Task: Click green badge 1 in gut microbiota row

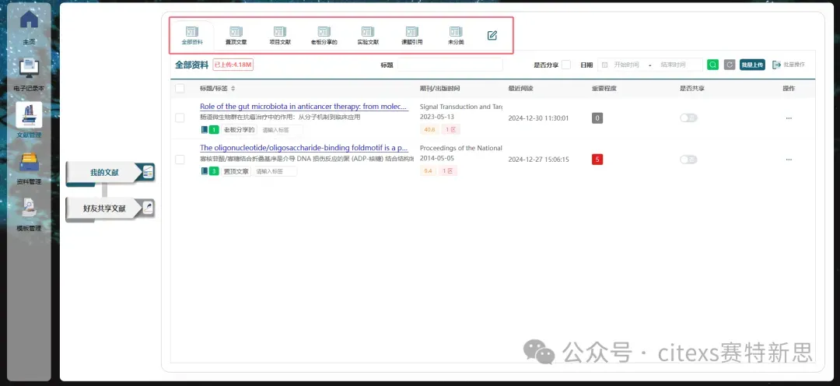Action: (214, 130)
